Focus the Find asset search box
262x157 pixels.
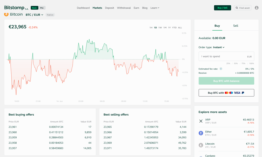coord(243,8)
